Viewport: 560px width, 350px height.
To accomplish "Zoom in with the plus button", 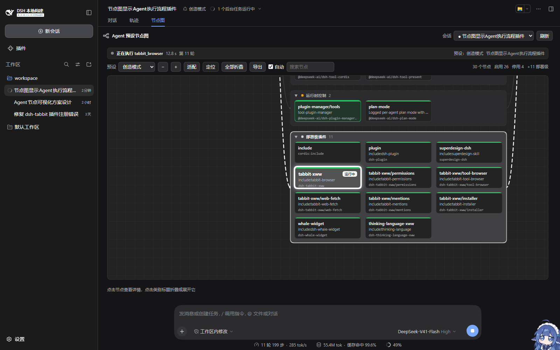I will pyautogui.click(x=176, y=67).
